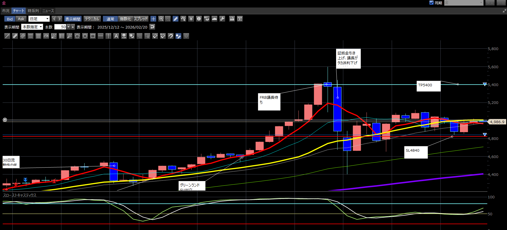Print the chart using the printer icon

click(x=232, y=19)
